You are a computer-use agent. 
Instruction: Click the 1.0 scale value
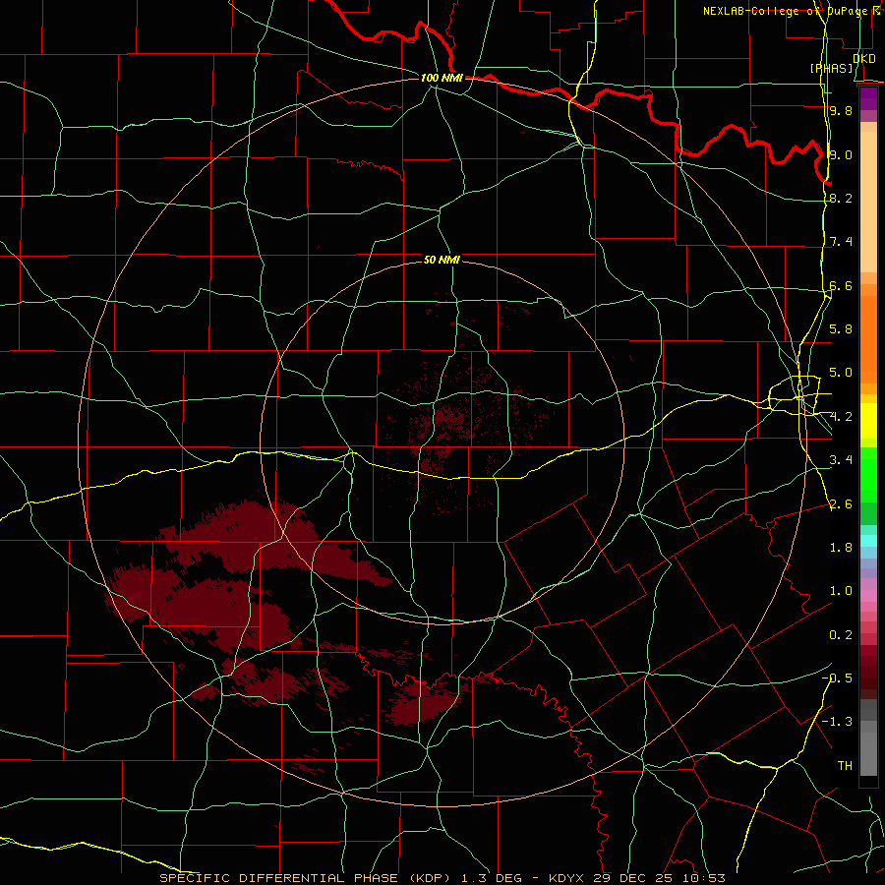(841, 591)
